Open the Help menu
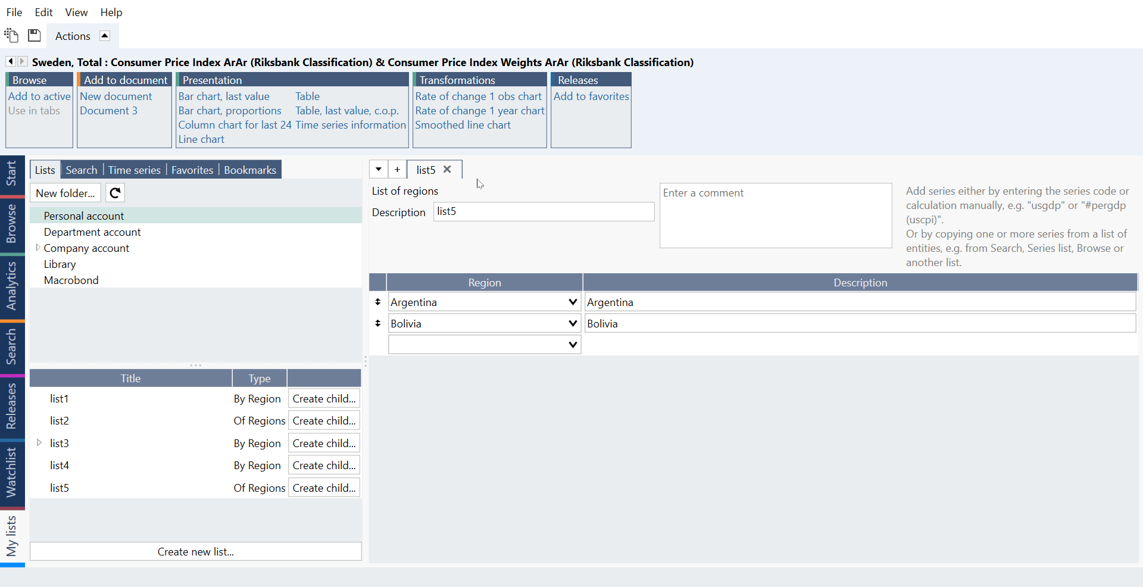1143x587 pixels. 111,12
